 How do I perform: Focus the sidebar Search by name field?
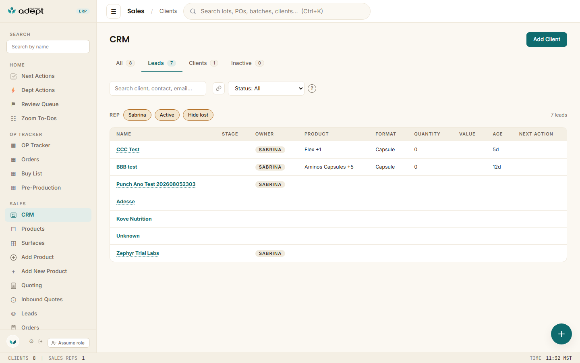(x=48, y=46)
